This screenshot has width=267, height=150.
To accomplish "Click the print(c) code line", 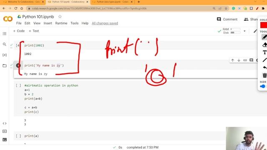I will click(x=32, y=112).
